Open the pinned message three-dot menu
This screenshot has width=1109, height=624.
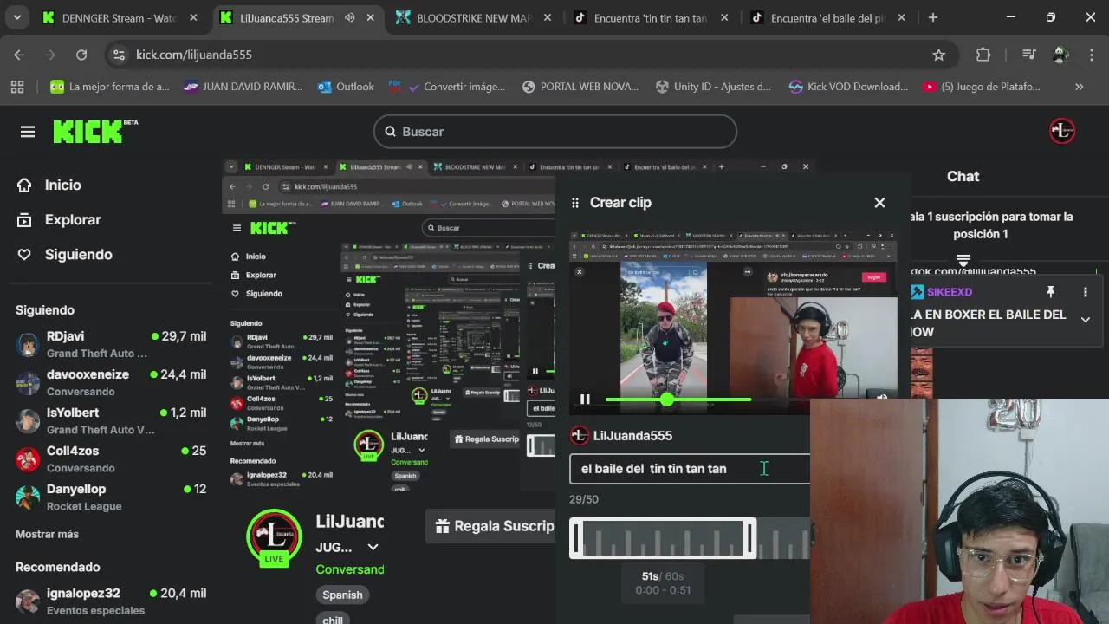click(1085, 292)
